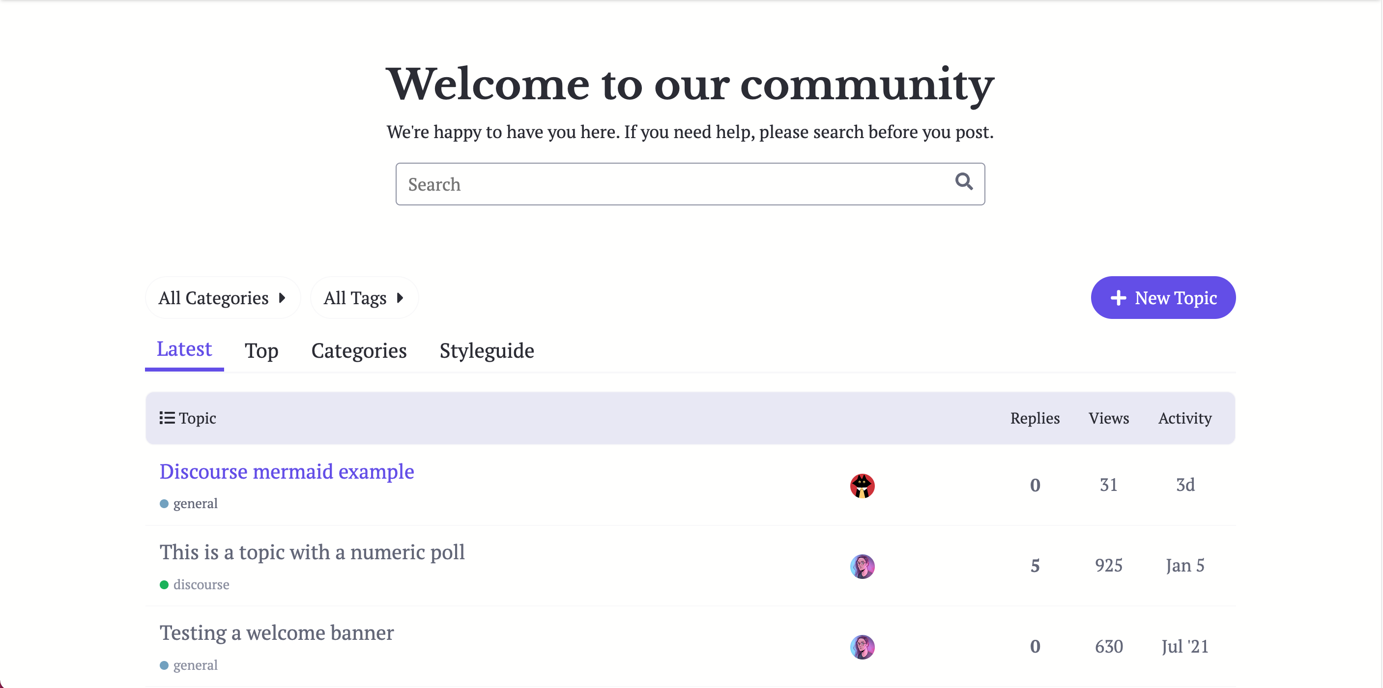Screen dimensions: 1383x688
Task: Expand the All Categories dropdown
Action: [222, 298]
